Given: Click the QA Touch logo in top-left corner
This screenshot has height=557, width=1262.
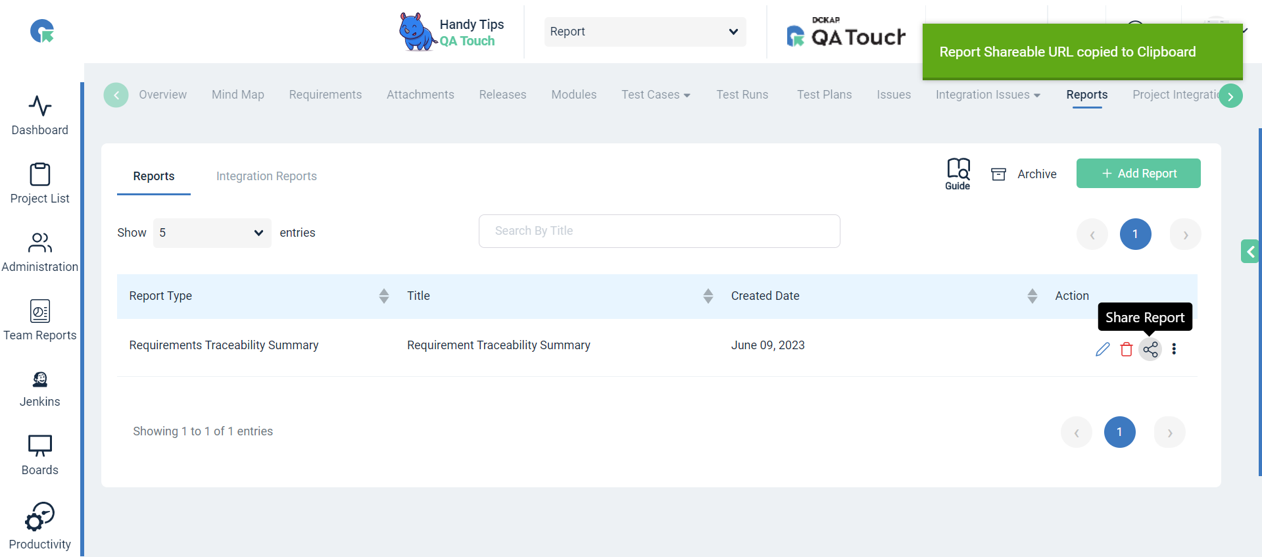Looking at the screenshot, I should click(42, 31).
